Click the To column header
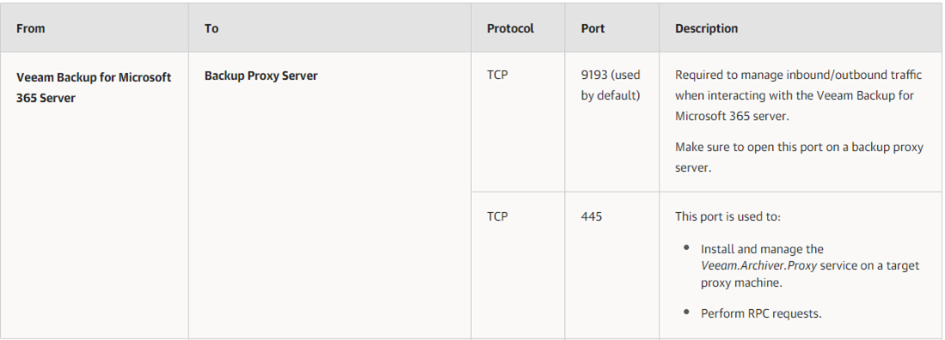The width and height of the screenshot is (945, 340). (212, 28)
